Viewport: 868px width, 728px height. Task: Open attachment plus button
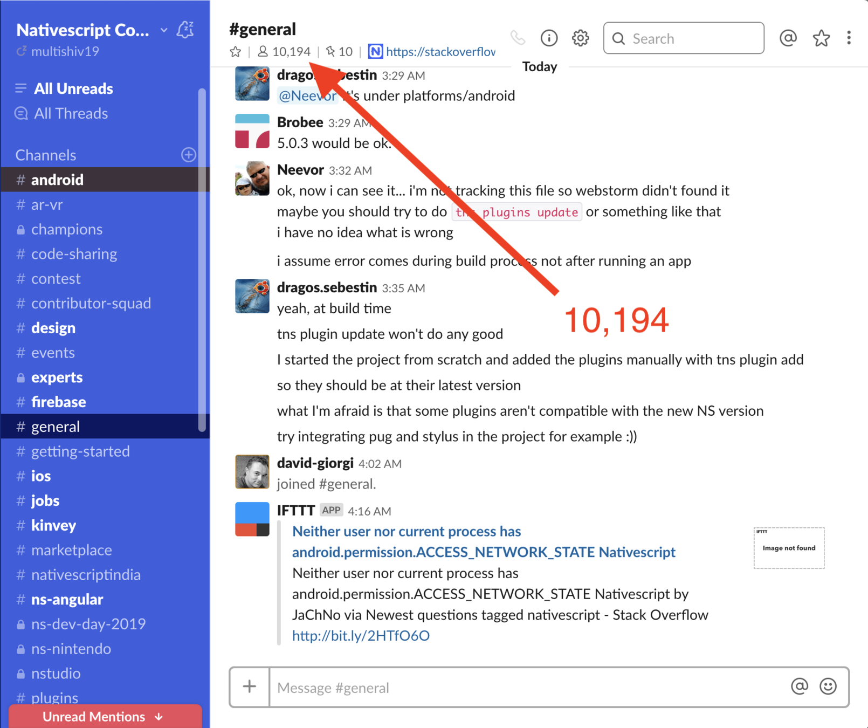click(x=250, y=687)
